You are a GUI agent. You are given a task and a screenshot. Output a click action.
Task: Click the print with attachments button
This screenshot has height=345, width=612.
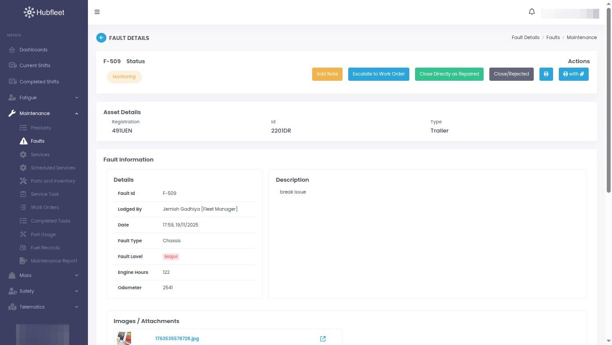(574, 74)
